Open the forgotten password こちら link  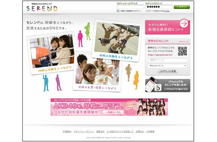(x=167, y=11)
